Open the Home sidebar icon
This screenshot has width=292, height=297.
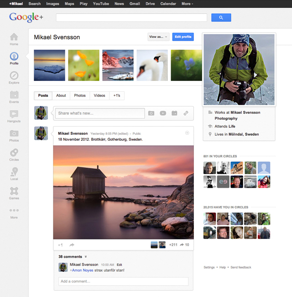14,37
